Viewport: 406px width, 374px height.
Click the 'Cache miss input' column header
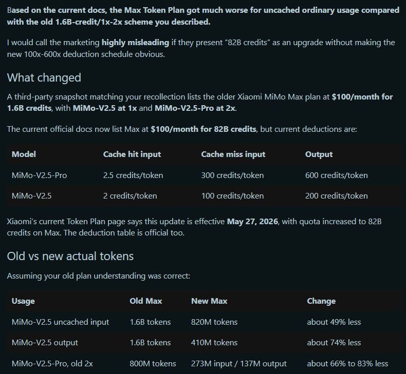[x=233, y=154]
